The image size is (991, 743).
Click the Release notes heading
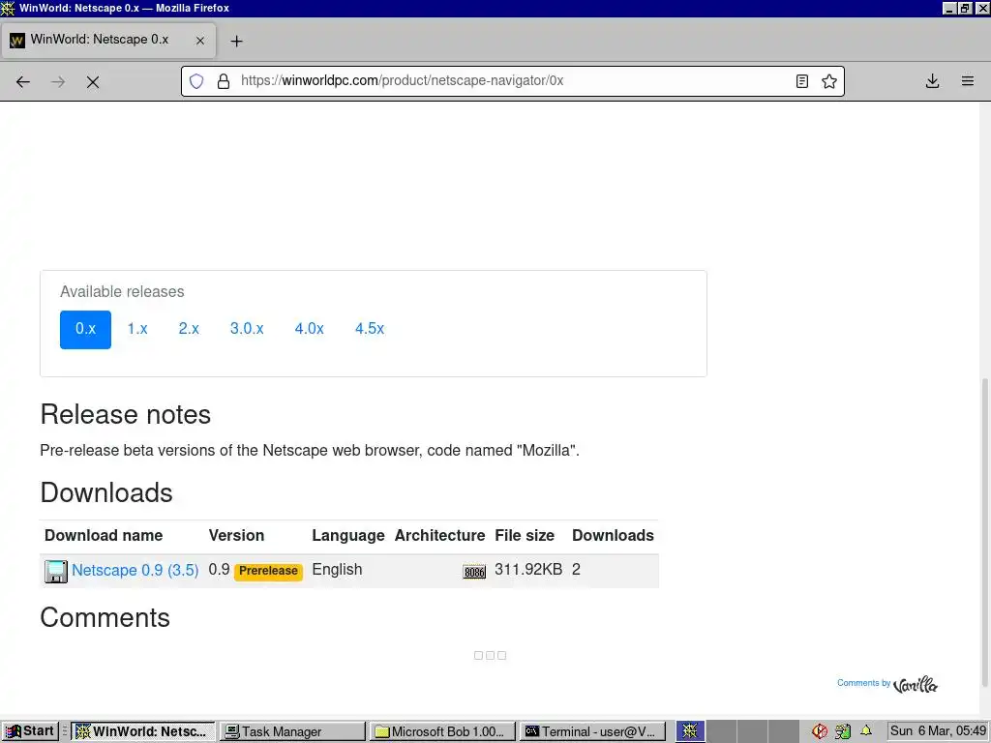click(125, 415)
